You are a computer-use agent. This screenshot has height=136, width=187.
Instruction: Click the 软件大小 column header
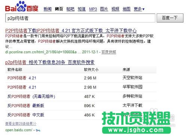coord(91,70)
